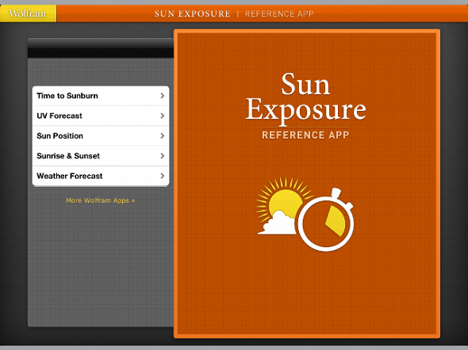Click the yellow wedge inside the stopwatch
The height and width of the screenshot is (350, 468).
(336, 221)
